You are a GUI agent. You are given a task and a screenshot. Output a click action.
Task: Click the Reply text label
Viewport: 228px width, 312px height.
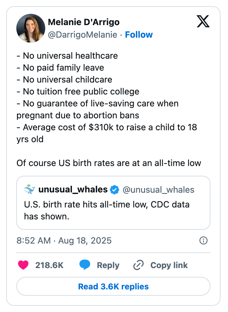[x=108, y=265]
